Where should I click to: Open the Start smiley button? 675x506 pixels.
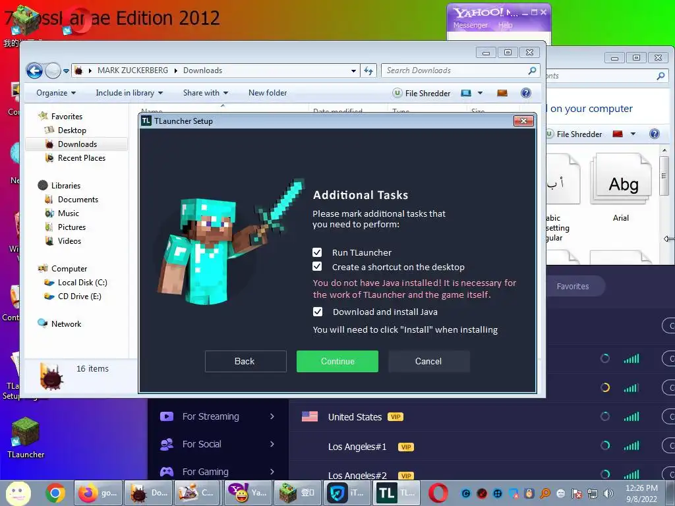(18, 493)
